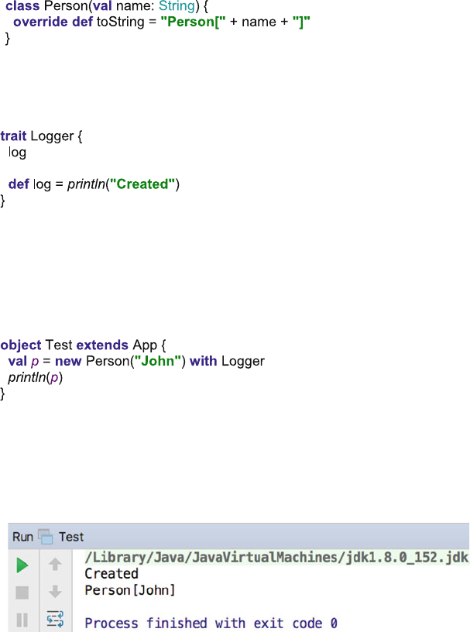Toggle soft-wrap icon in console

tap(55, 619)
